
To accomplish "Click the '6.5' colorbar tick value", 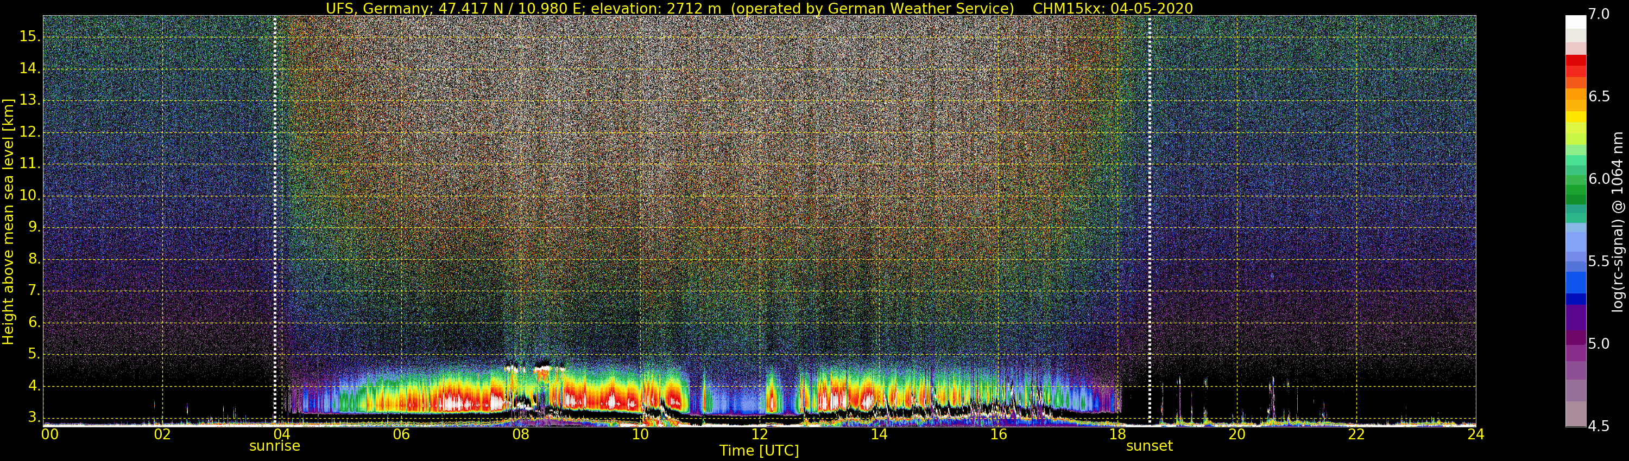I will click(1599, 97).
